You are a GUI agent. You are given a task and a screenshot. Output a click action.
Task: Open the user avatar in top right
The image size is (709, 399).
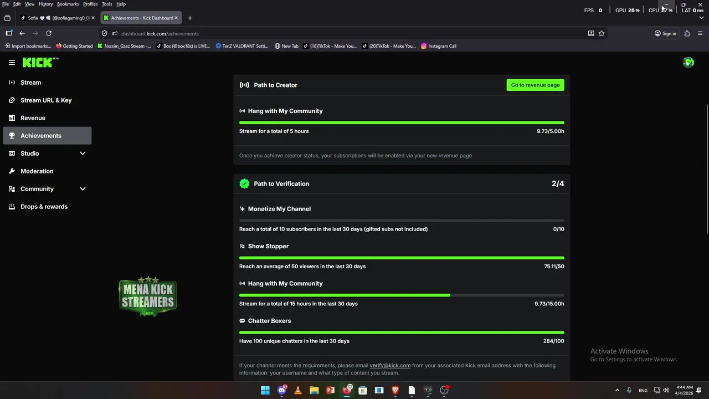click(689, 63)
